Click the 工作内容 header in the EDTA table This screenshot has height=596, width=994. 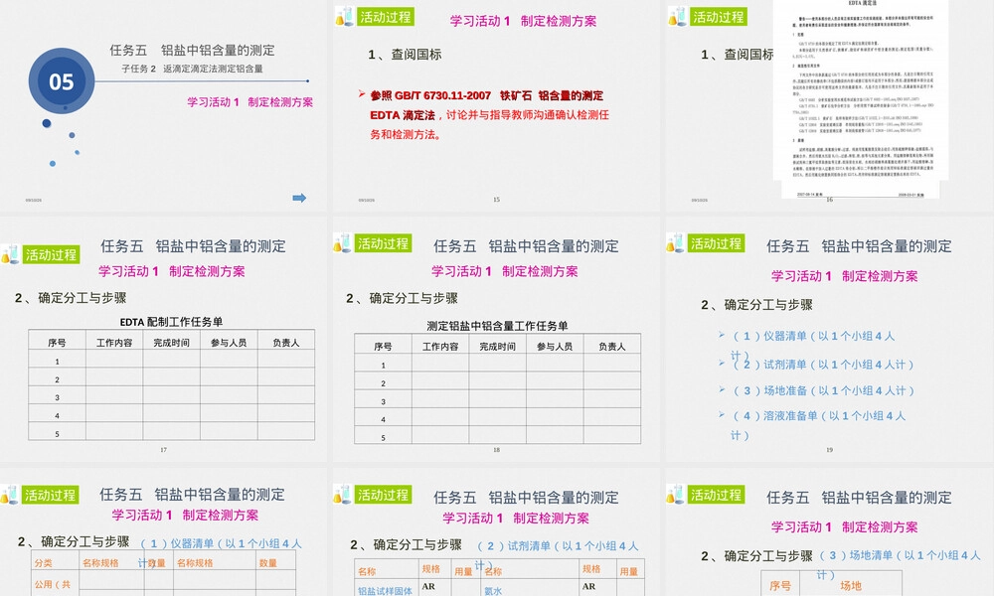click(114, 343)
